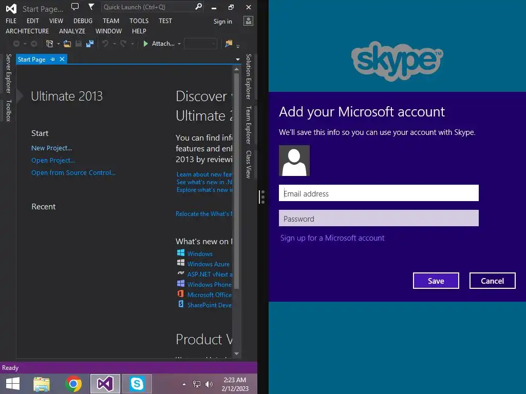
Task: Click the Open File folder toolbar icon
Action: click(67, 44)
